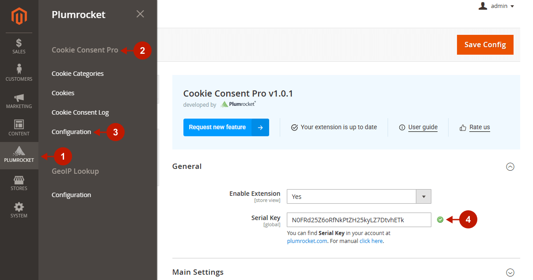Image resolution: width=533 pixels, height=280 pixels.
Task: Click the Plumrocket sidebar icon
Action: pyautogui.click(x=19, y=154)
